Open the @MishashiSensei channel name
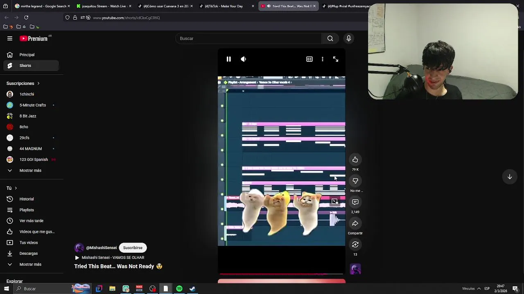Image resolution: width=524 pixels, height=294 pixels. (x=101, y=248)
